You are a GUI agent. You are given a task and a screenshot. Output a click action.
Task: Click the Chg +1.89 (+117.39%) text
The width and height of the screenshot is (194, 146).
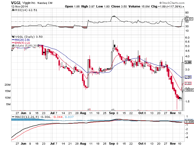(x=166, y=7)
